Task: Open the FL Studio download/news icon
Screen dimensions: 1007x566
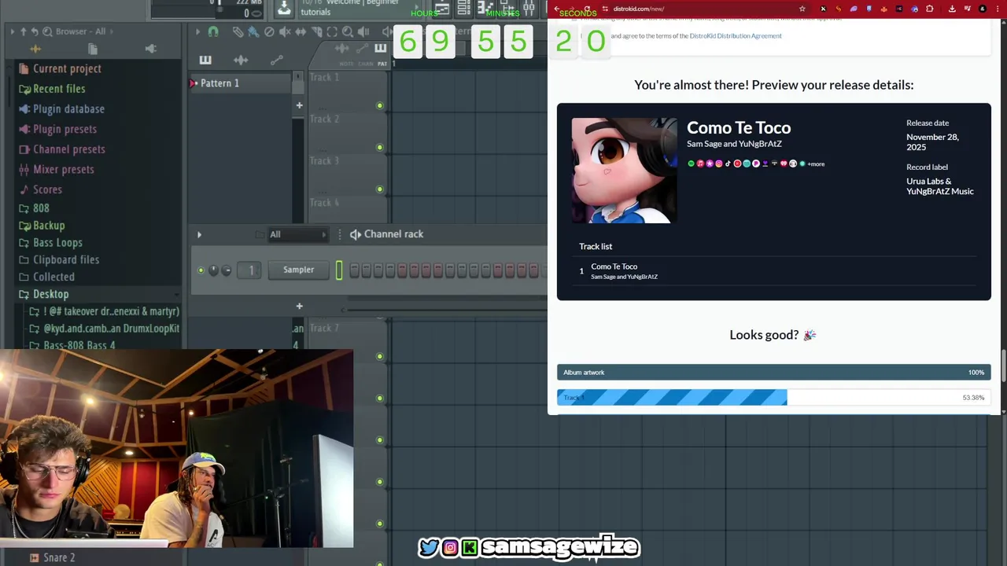Action: (x=283, y=8)
